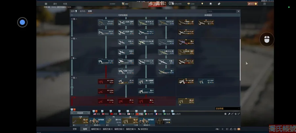Select the F-86F fighter in rank V
296x133 pixels.
[106, 62]
